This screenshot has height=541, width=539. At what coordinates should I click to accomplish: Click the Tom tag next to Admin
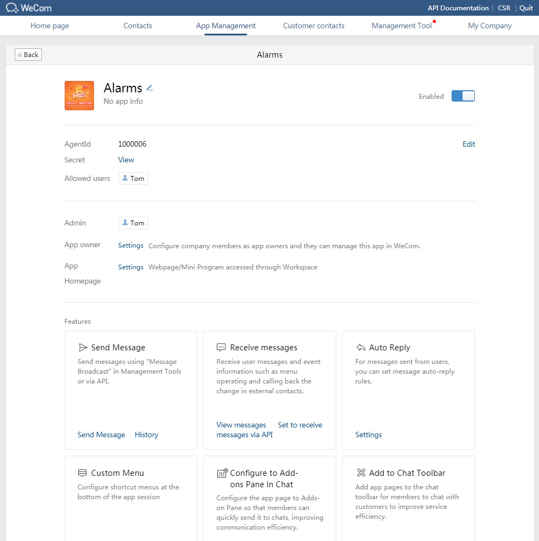click(x=133, y=223)
